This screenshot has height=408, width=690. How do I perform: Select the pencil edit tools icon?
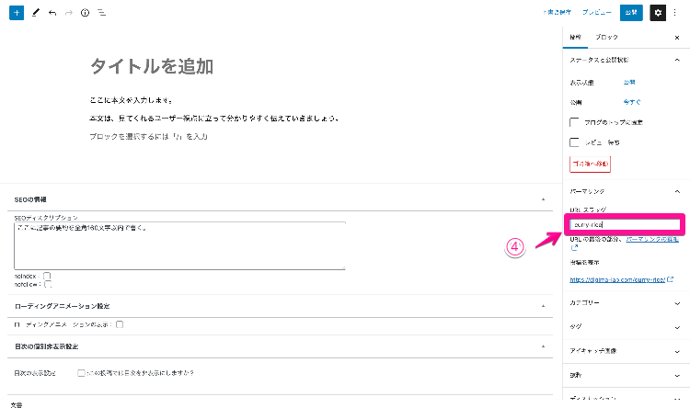tap(36, 13)
